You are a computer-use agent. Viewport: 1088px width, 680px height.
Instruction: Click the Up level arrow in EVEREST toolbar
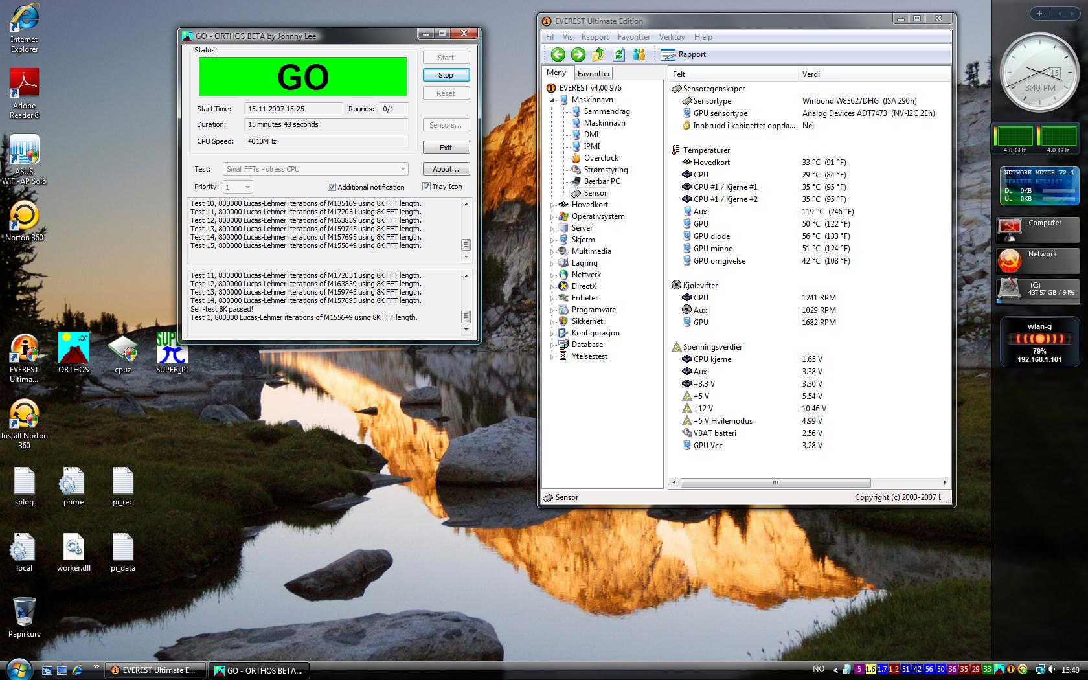pyautogui.click(x=598, y=54)
